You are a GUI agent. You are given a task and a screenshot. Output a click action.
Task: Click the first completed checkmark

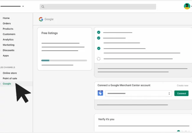99,32
